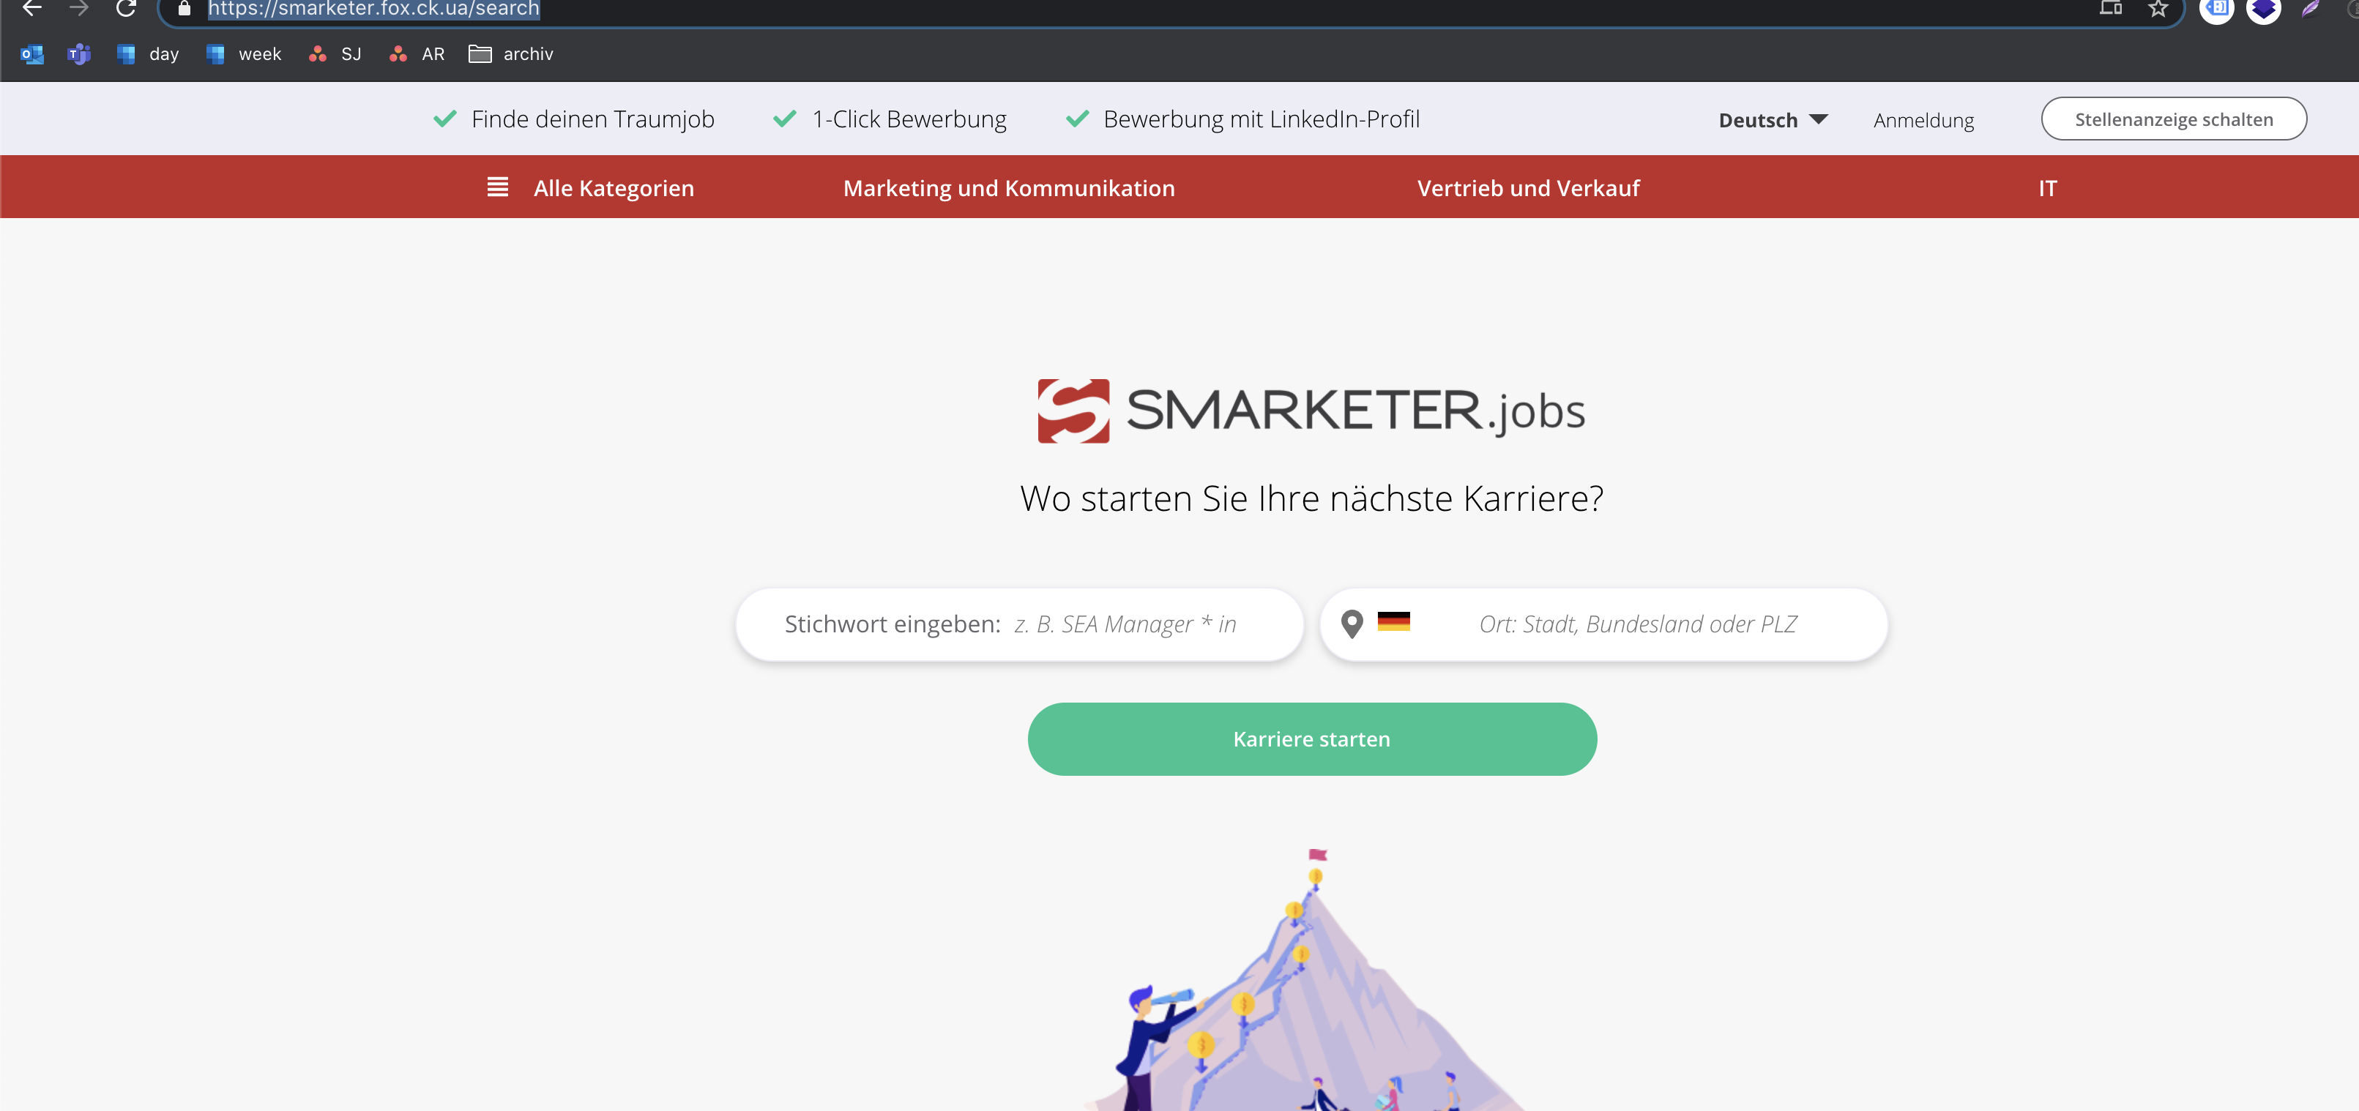
Task: Go back using the browser back arrow
Action: click(x=32, y=8)
